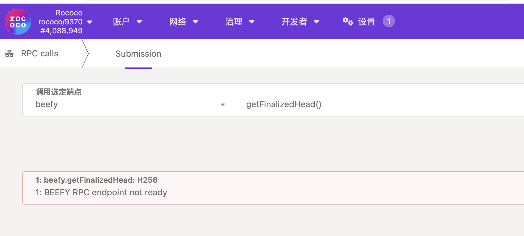Switch to the Submission tab
The height and width of the screenshot is (236, 524).
tap(138, 54)
